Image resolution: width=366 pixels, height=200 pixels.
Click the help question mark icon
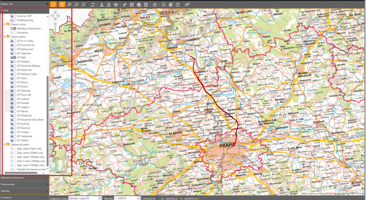coord(178,4)
